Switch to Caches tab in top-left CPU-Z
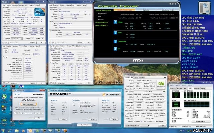Image resolution: width=214 pixels, height=133 pixels. [x=9, y=5]
